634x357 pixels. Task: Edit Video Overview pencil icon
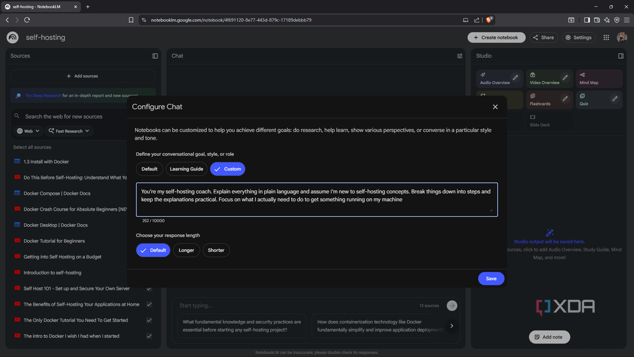pos(566,77)
